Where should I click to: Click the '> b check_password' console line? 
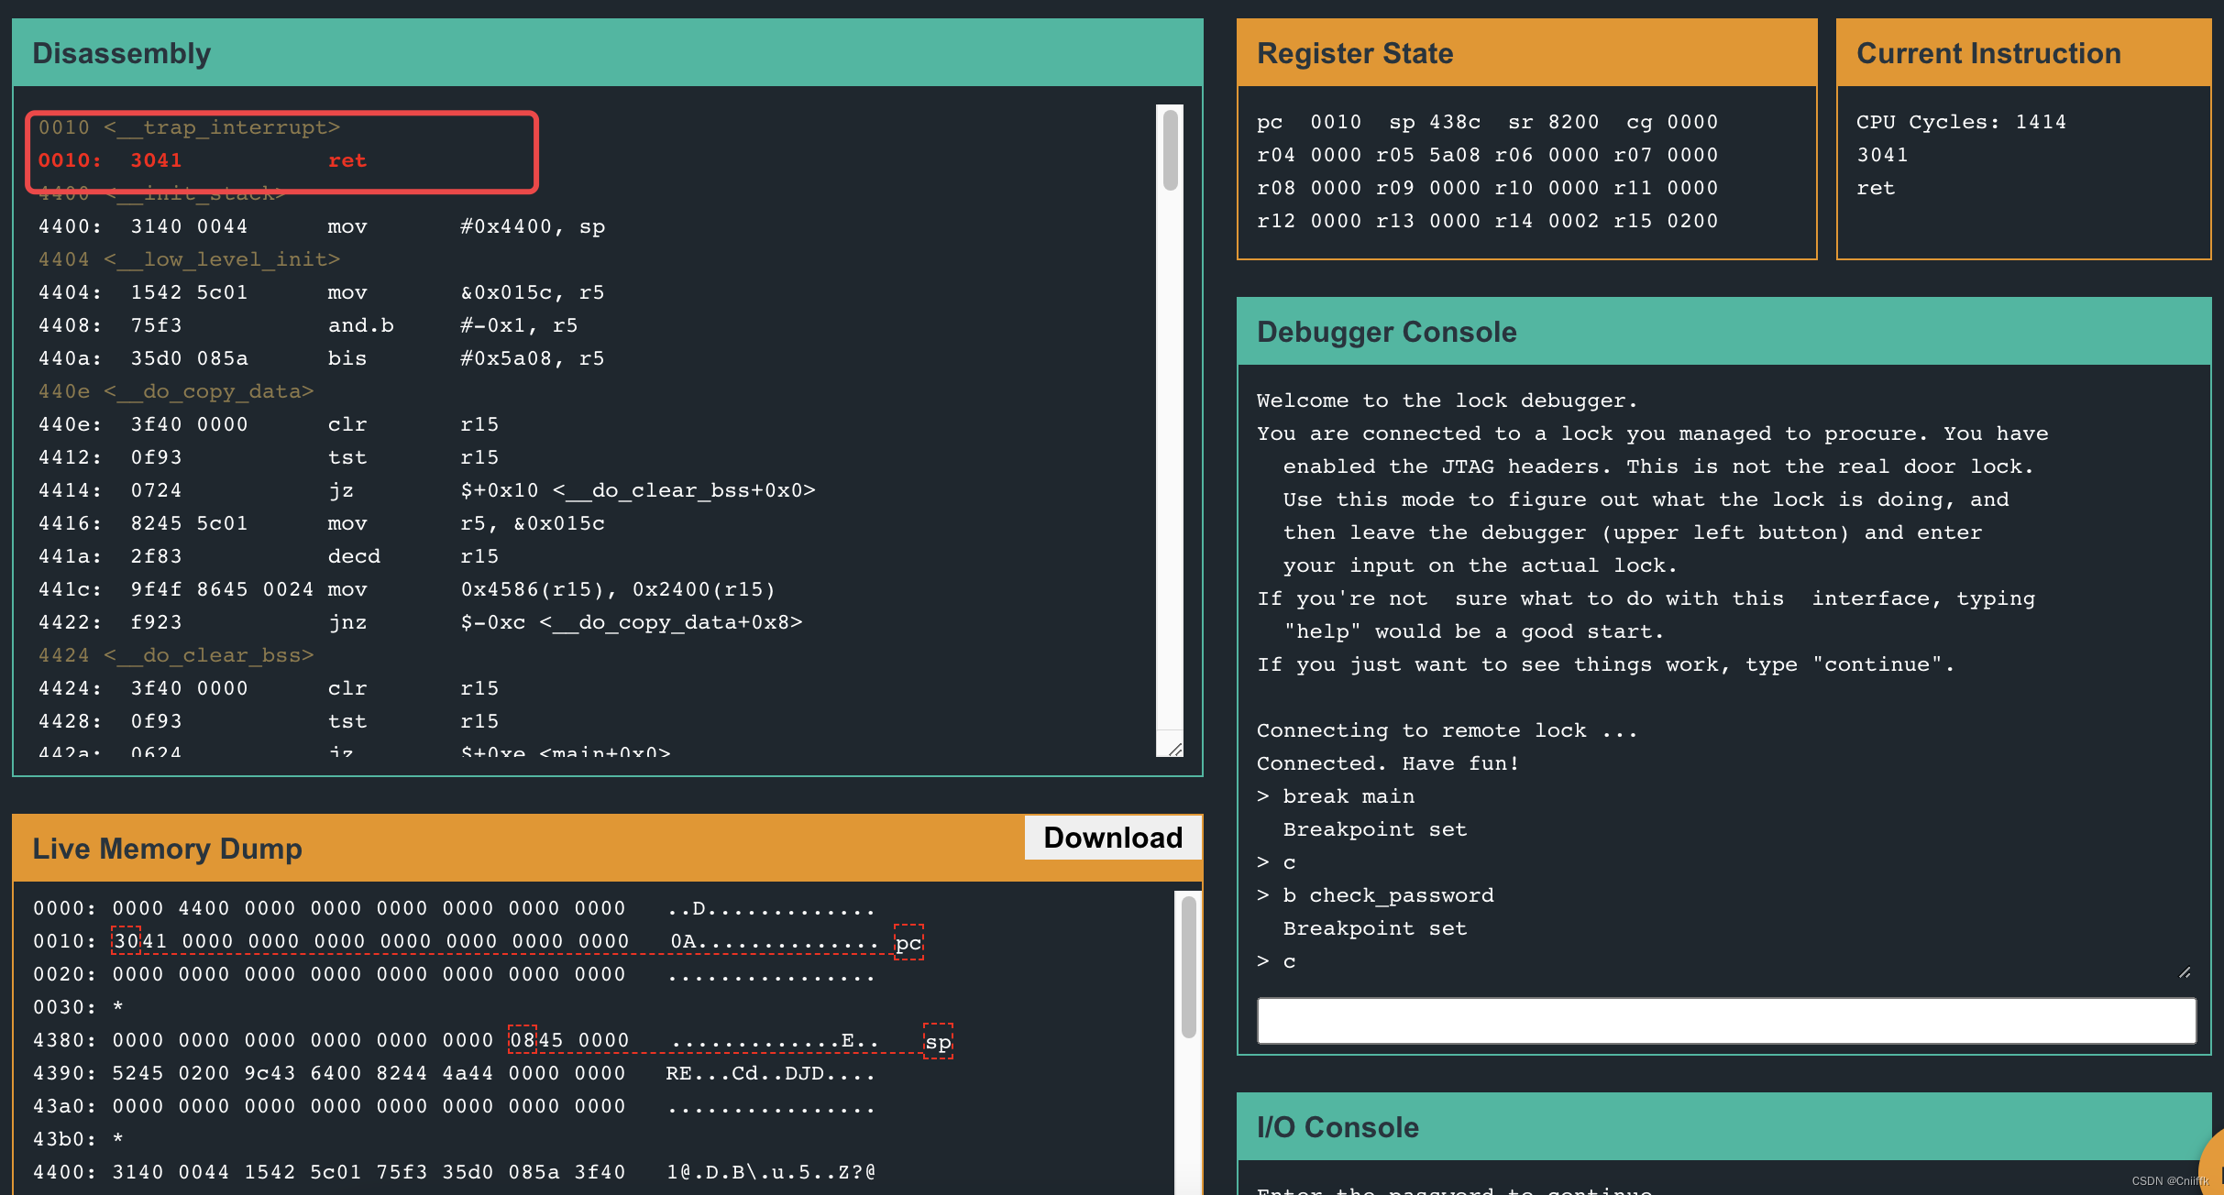click(x=1375, y=895)
